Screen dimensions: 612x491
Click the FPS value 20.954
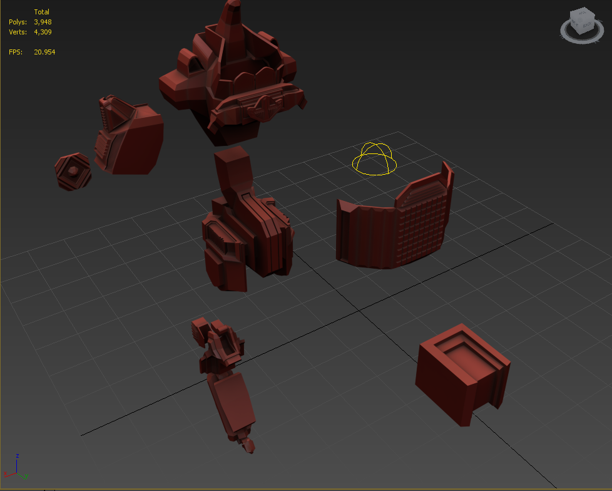click(44, 52)
